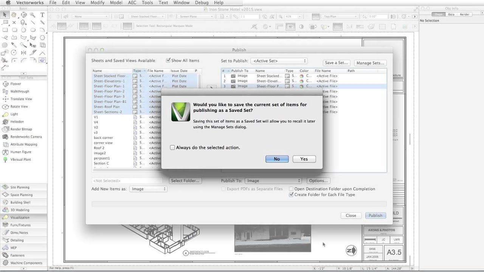Select the Circle tool

tap(23, 30)
